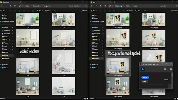Switch to large thumbnails view in singleframe status bar
Screen dimensions: 178x100
pos(87,99)
